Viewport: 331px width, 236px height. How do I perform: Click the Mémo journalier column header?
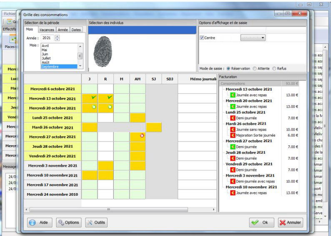click(x=197, y=79)
